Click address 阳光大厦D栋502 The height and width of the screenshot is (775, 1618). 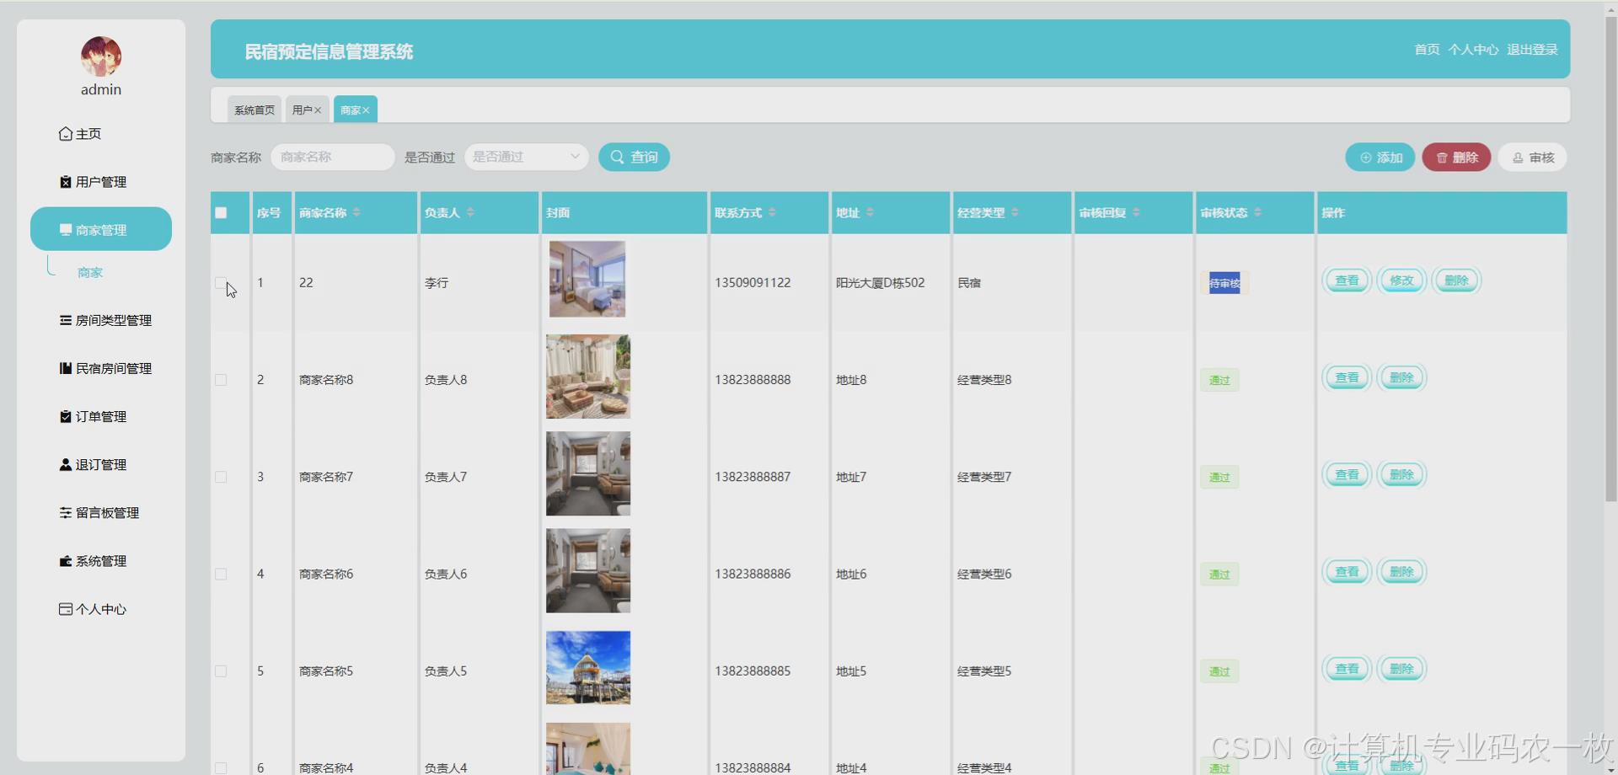880,283
